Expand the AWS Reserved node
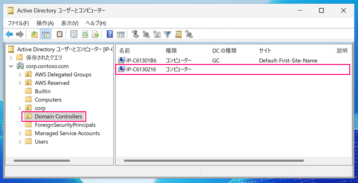Image resolution: width=358 pixels, height=183 pixels. tap(20, 83)
